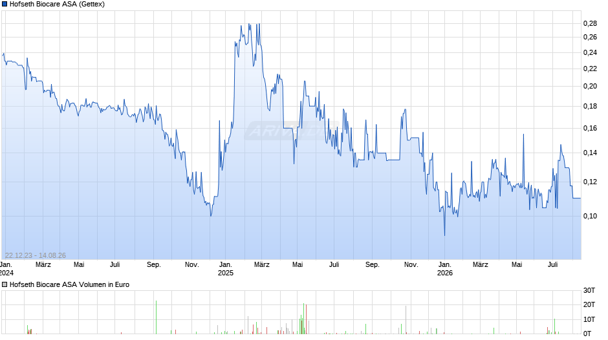Click the '0,28' price axis label
This screenshot has height=340, width=608.
590,24
